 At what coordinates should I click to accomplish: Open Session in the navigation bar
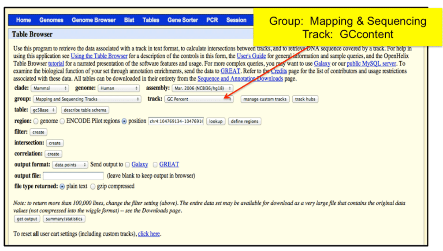click(236, 20)
